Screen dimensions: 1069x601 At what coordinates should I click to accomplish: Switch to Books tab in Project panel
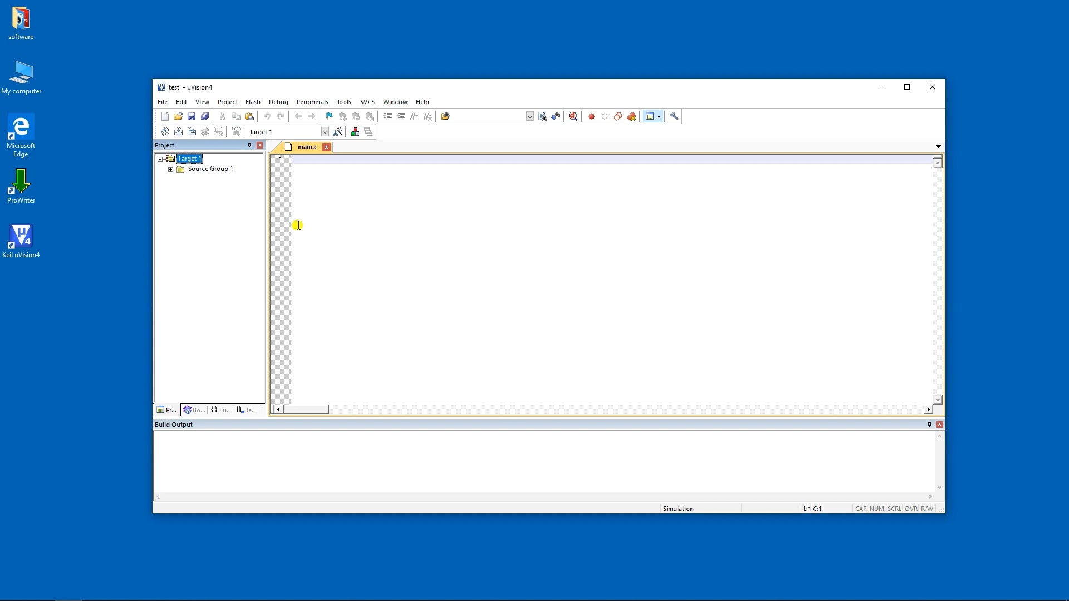click(194, 410)
